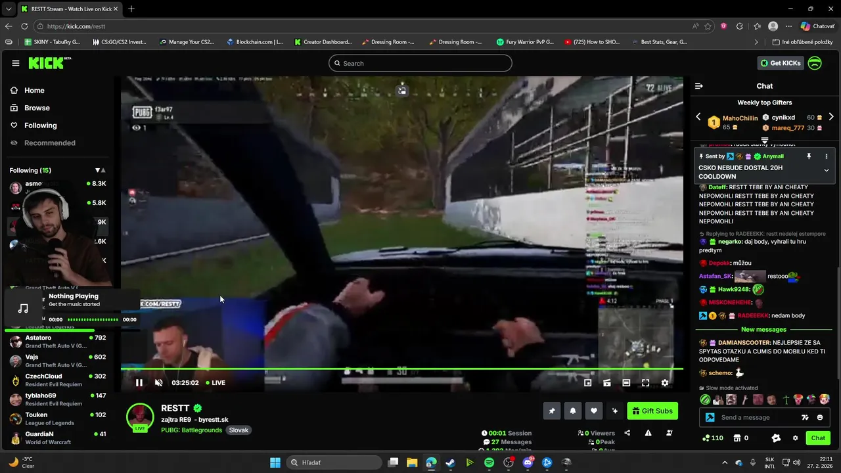The width and height of the screenshot is (841, 473).
Task: Toggle channel notifications bell
Action: click(x=573, y=411)
